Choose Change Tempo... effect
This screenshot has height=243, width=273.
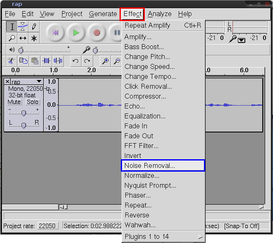pyautogui.click(x=163, y=76)
